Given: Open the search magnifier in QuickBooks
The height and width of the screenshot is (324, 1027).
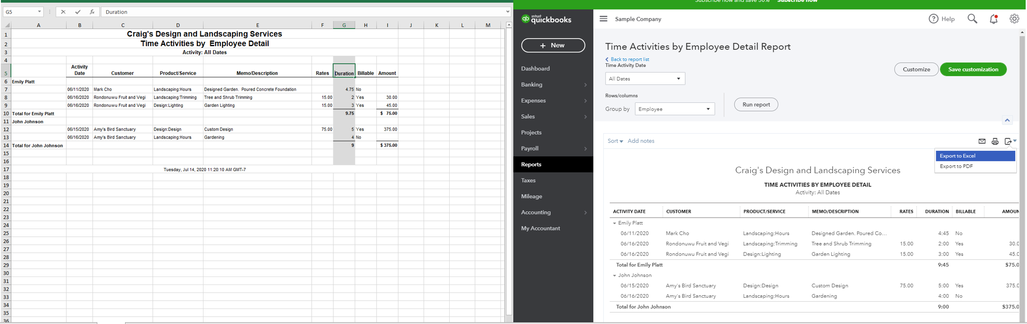Looking at the screenshot, I should click(972, 18).
